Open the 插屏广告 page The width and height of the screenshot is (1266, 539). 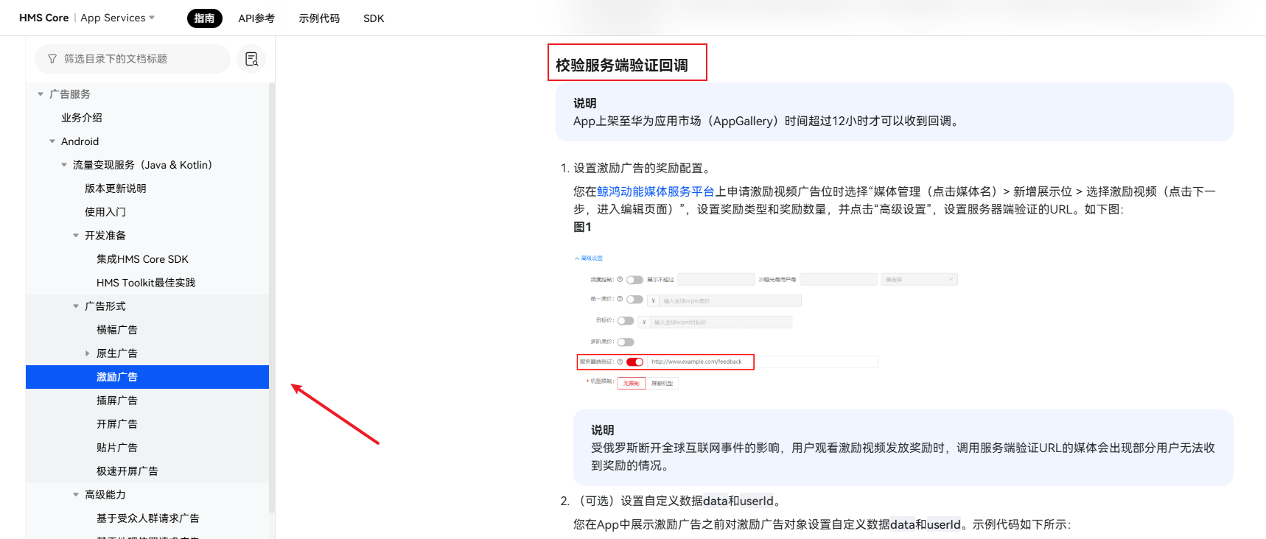click(117, 401)
